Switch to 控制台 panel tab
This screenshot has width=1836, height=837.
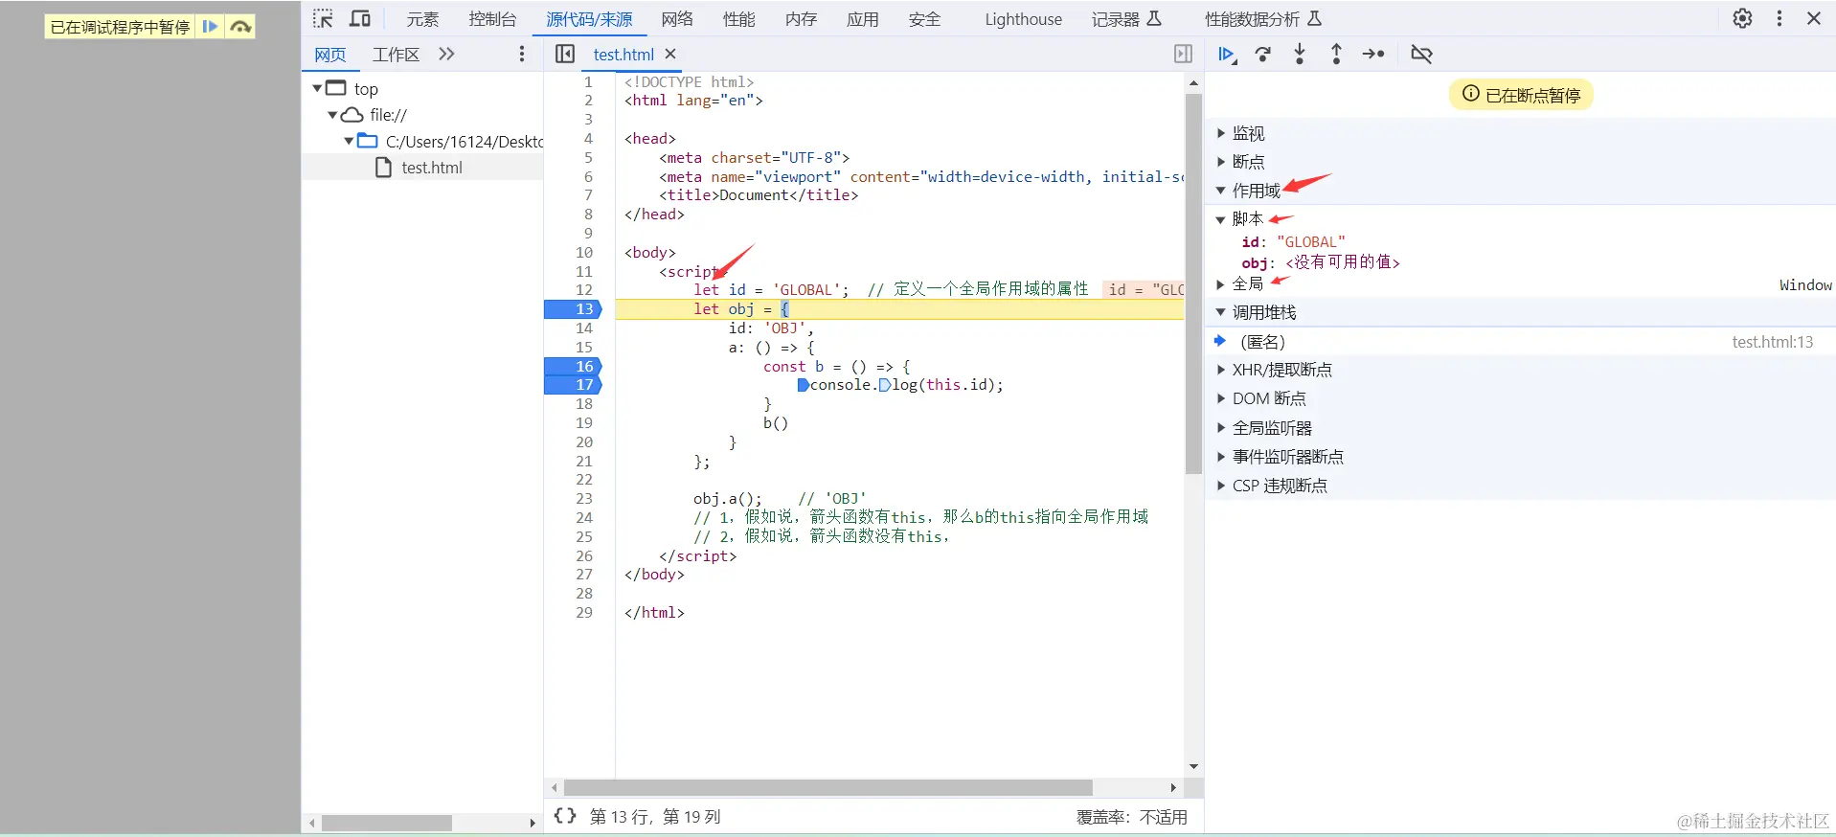[x=492, y=19]
